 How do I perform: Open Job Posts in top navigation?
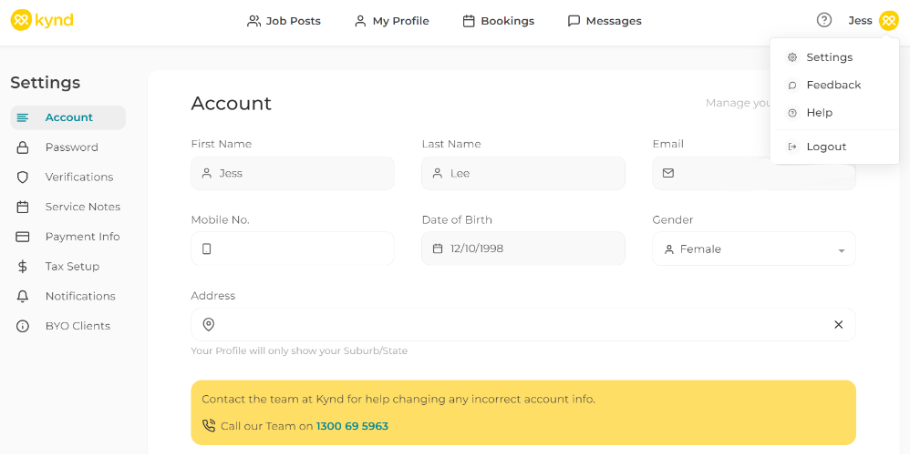[x=284, y=21]
